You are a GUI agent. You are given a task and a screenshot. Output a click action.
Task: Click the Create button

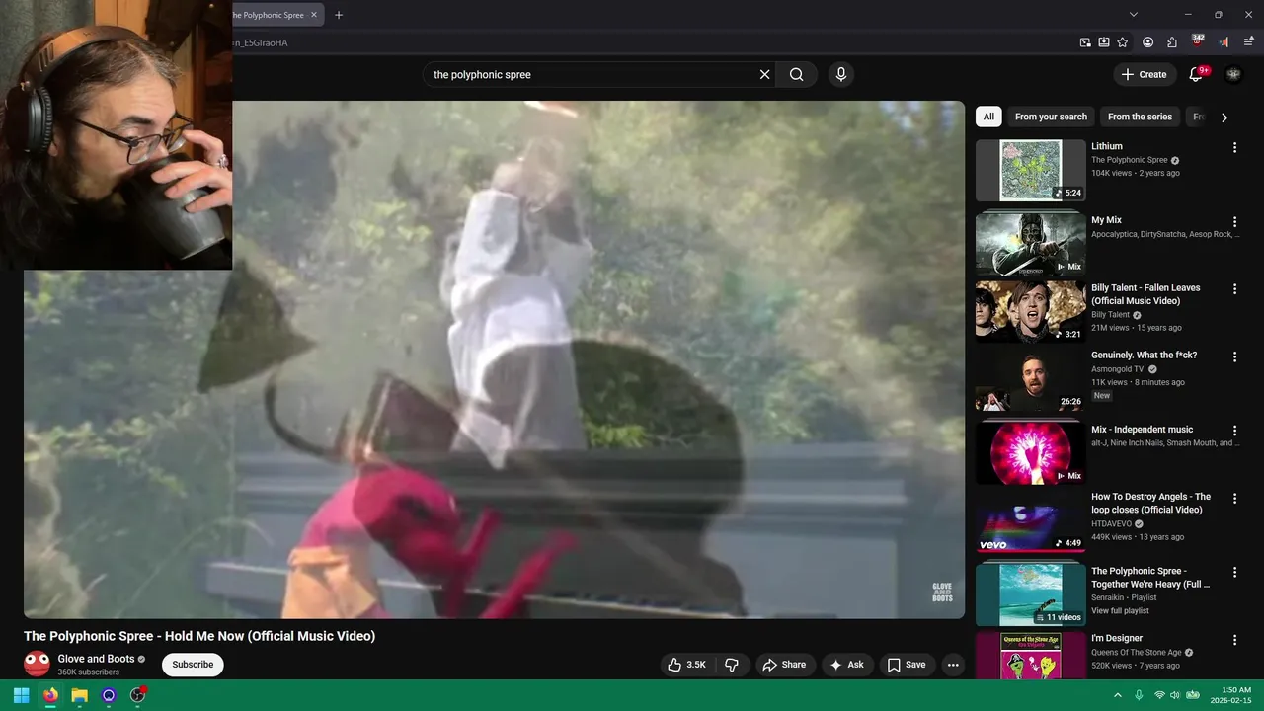[x=1144, y=74]
